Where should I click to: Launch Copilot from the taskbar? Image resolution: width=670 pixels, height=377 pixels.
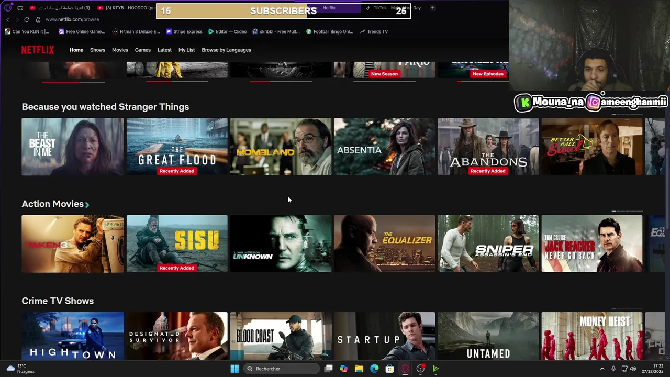(x=343, y=369)
